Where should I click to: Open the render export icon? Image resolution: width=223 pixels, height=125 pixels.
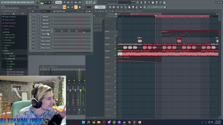coord(156,2)
